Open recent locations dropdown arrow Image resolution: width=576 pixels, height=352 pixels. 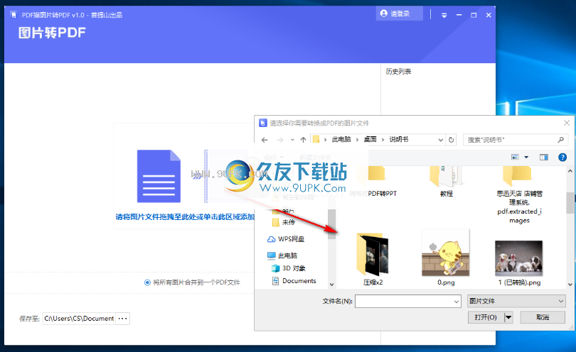pos(292,140)
